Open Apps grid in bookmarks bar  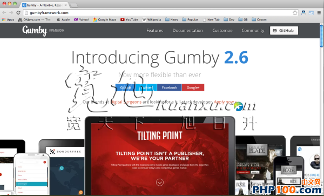pyautogui.click(x=8, y=19)
